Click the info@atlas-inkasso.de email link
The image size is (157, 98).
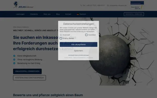(118, 5)
